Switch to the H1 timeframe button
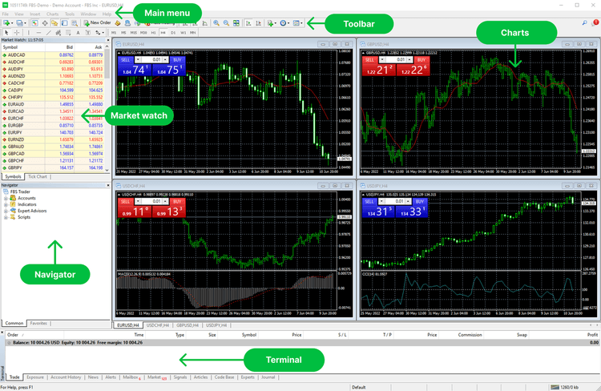The image size is (601, 391). (153, 33)
